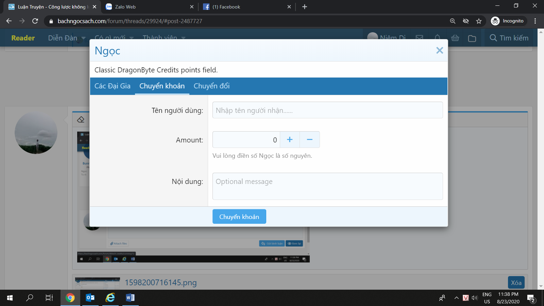Switch to the Các Đại Gia tab
Viewport: 544px width, 306px height.
point(112,86)
